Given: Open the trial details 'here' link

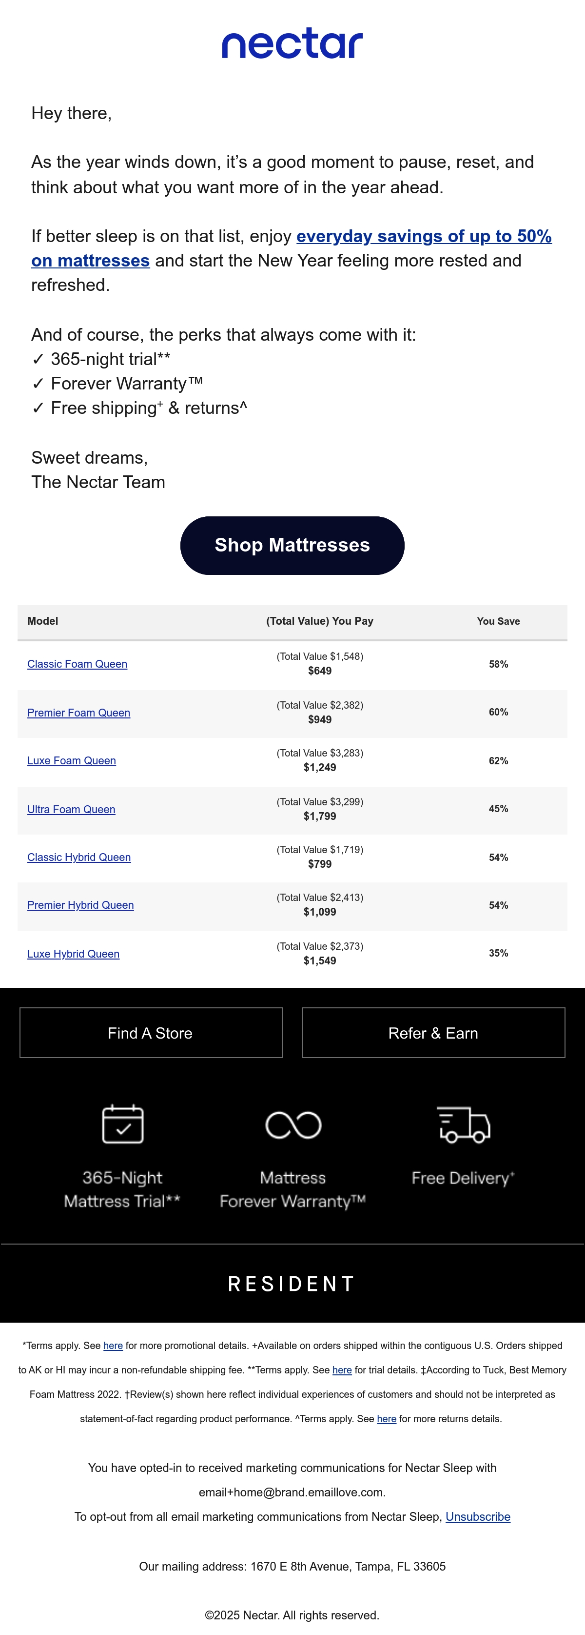Looking at the screenshot, I should pos(342,1370).
